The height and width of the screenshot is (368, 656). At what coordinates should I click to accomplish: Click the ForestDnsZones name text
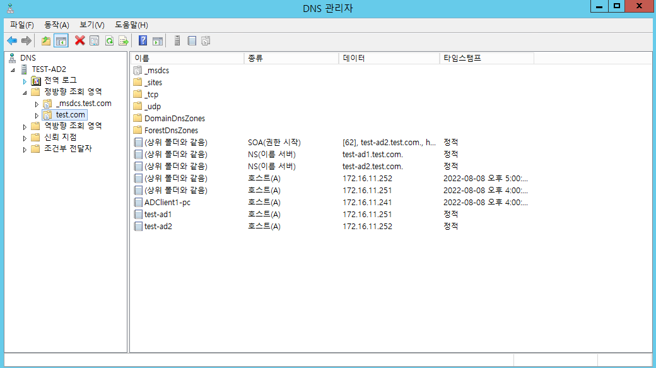click(171, 130)
